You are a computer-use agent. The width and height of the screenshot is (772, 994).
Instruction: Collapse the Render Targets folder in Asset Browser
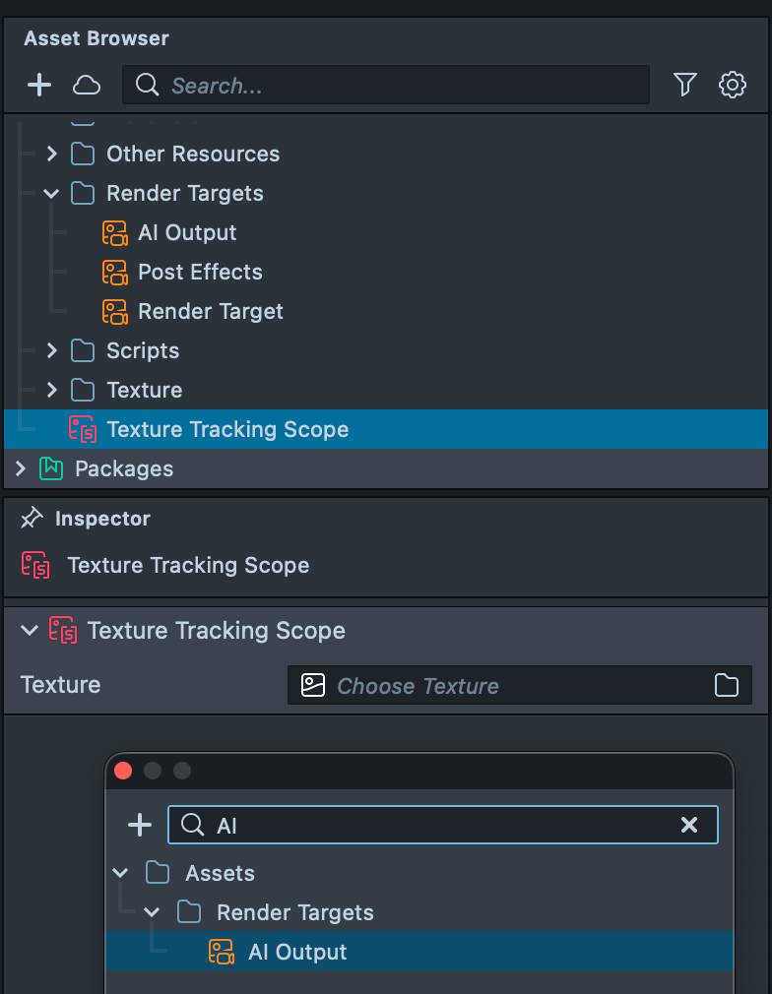click(x=52, y=193)
